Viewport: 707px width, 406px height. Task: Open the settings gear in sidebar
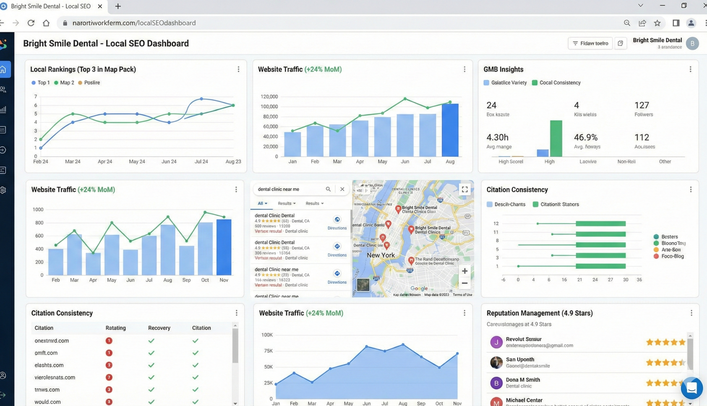[3, 190]
